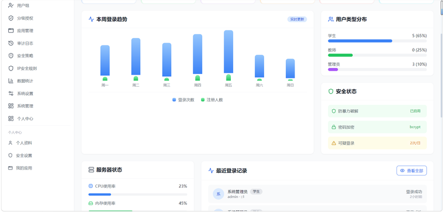Click the pulse icon beside 最近登录记录

[x=211, y=171]
